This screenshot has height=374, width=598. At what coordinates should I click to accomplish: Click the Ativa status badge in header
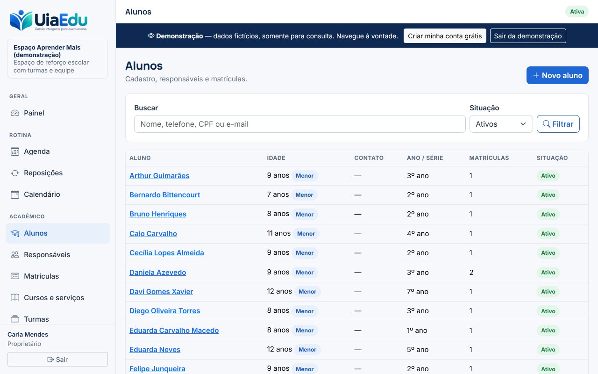[x=577, y=12]
